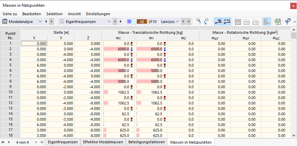Open the Eigenfrequenzen dropdown
Viewport: 297px width, 146px height.
click(x=109, y=22)
